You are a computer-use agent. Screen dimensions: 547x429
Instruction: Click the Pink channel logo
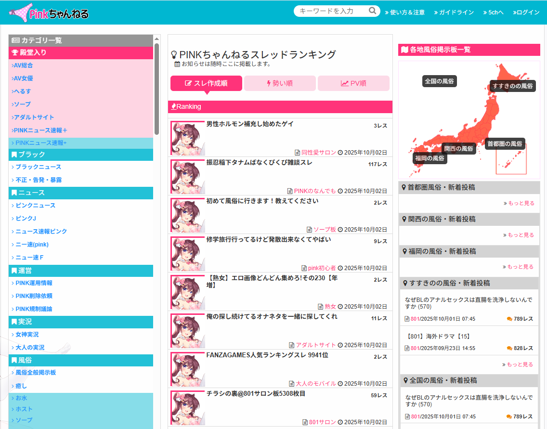[x=49, y=13]
